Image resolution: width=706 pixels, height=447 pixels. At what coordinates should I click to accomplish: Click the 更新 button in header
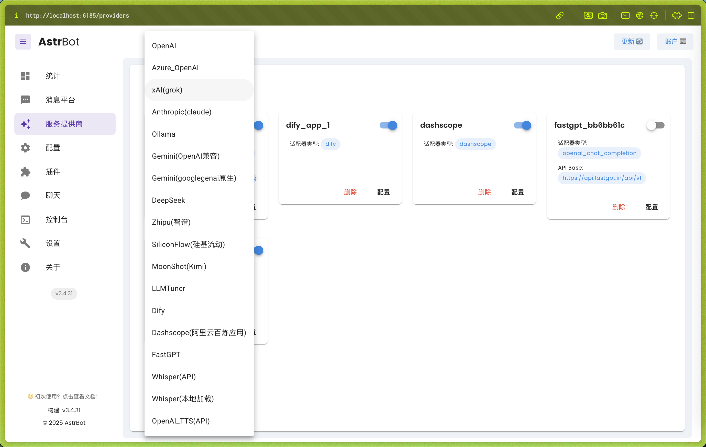click(632, 42)
